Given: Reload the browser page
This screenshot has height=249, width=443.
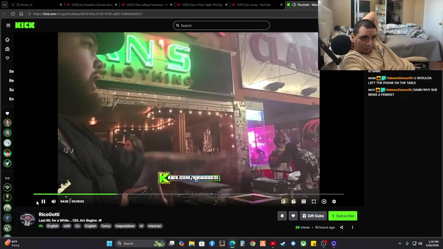Looking at the screenshot, I should [13, 14].
